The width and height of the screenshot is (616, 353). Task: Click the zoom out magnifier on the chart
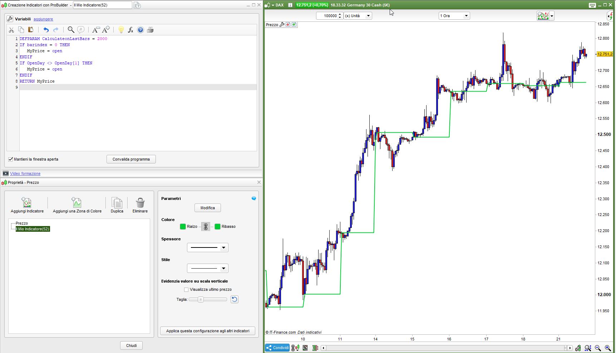tap(598, 348)
